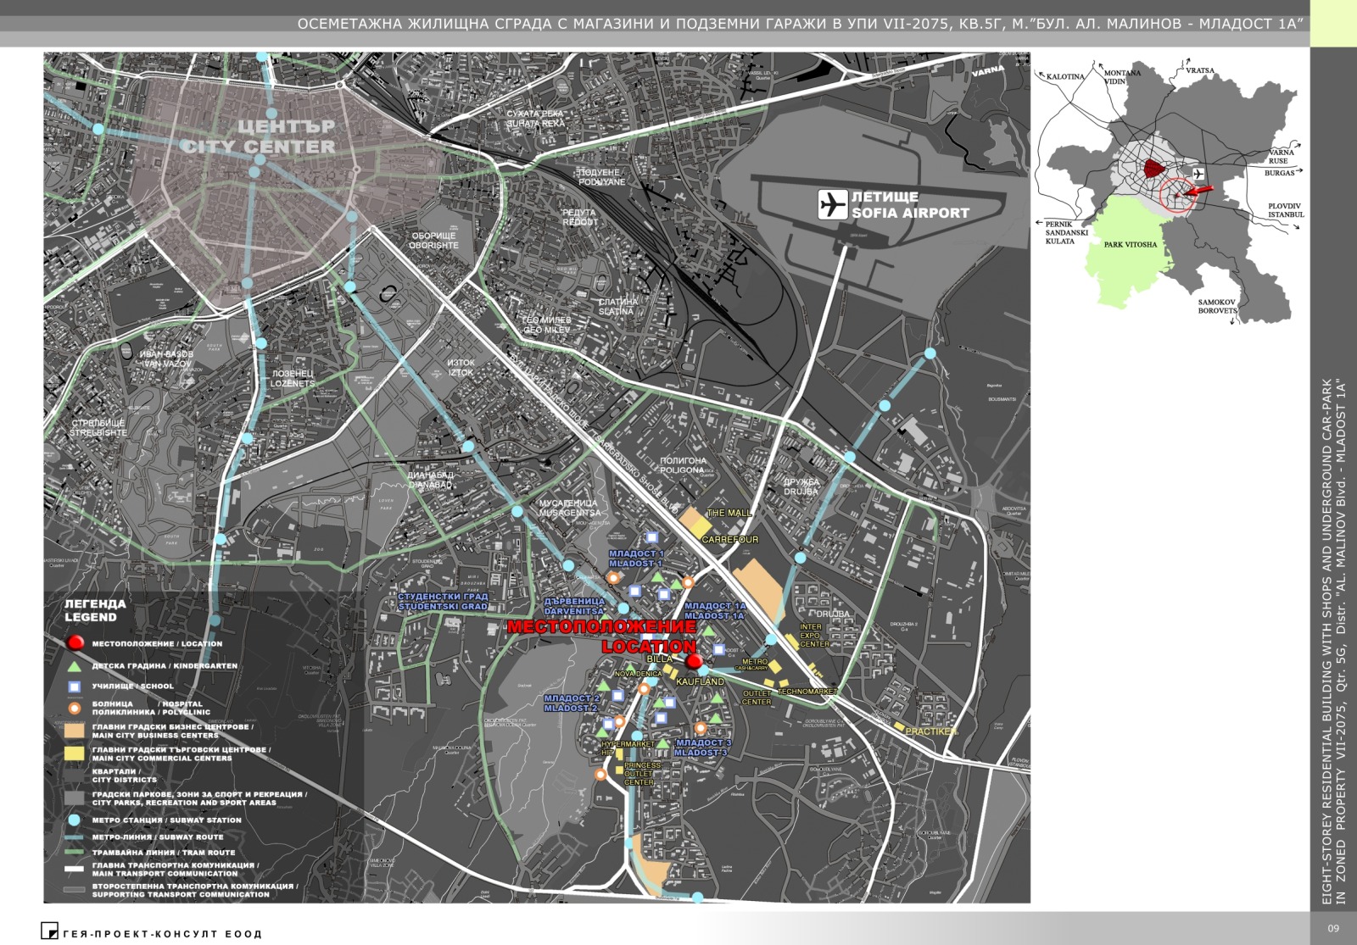Click the City Center label on the map

coord(259,136)
